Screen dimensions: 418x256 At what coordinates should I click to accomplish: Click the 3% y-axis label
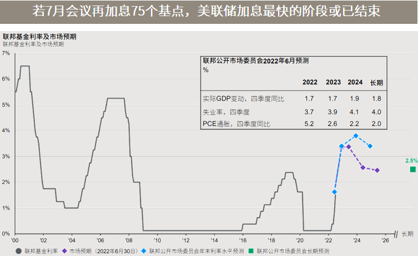(x=6, y=156)
